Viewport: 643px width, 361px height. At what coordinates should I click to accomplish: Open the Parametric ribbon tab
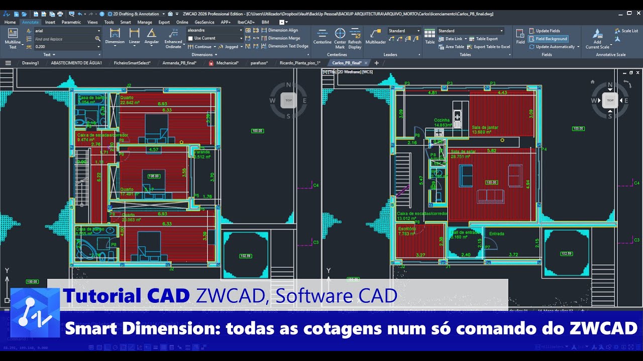point(71,22)
